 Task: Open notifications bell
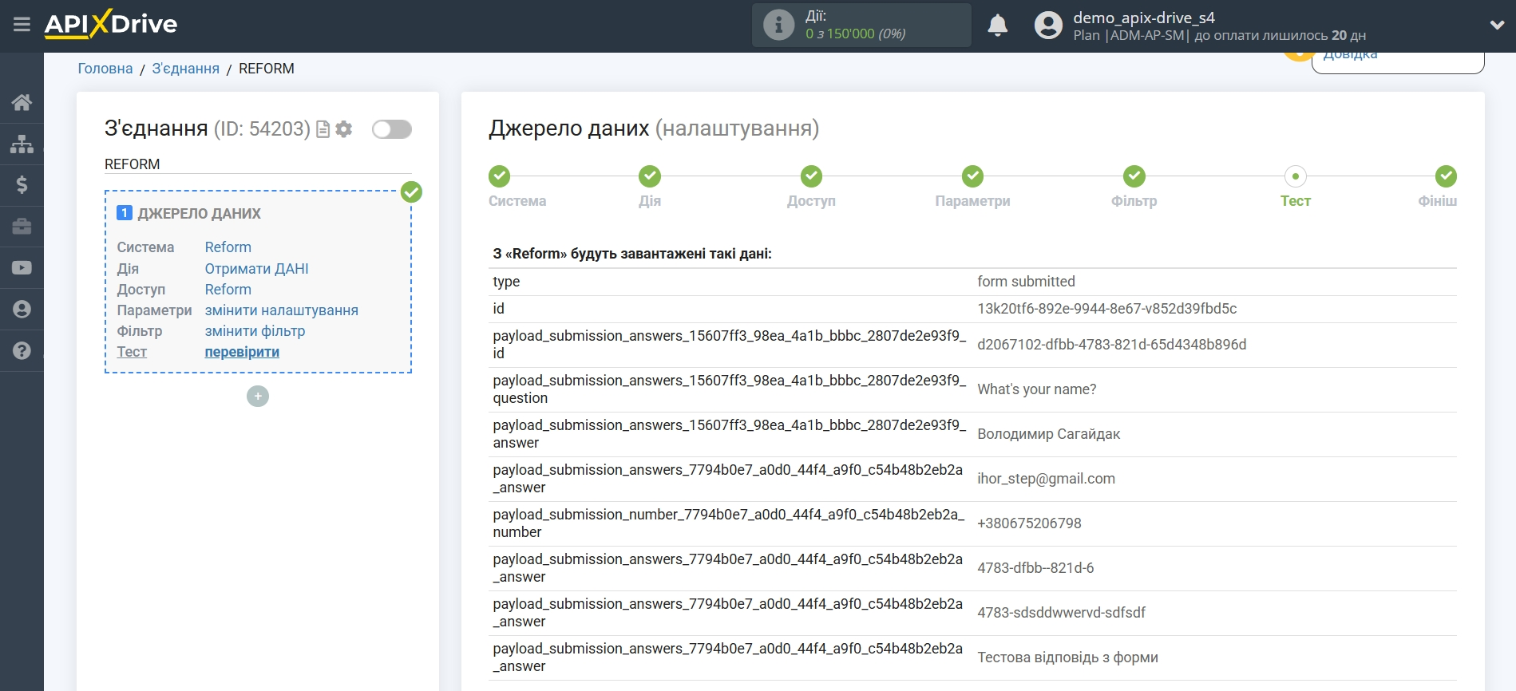pos(997,26)
